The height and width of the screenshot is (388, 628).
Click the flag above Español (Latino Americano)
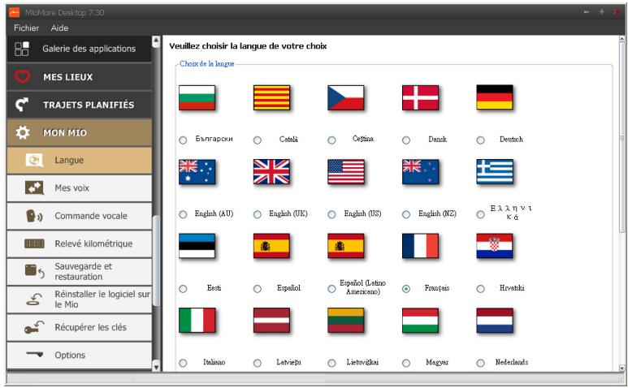point(346,246)
